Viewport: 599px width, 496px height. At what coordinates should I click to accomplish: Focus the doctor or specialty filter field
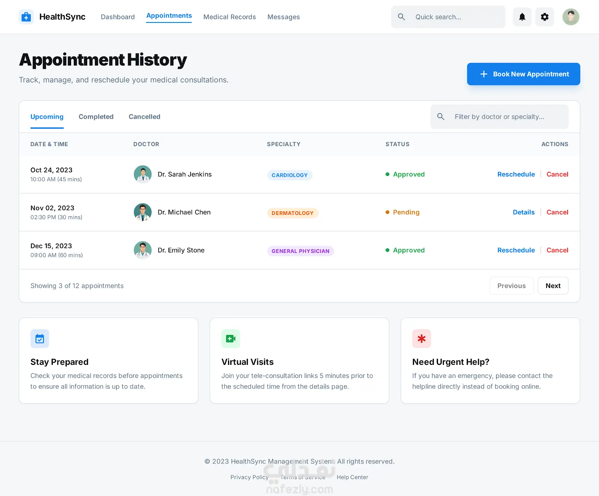499,117
